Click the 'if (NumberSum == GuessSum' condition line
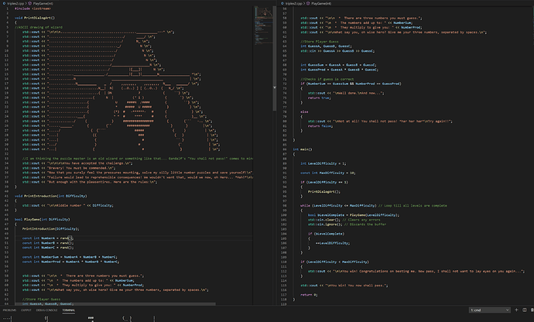Image resolution: width=534 pixels, height=322 pixels. pyautogui.click(x=351, y=84)
